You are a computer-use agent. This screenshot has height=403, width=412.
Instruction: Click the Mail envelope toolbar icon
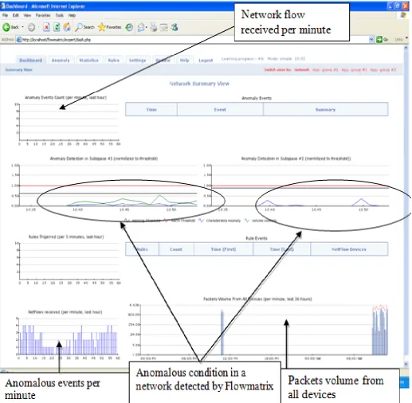[141, 27]
